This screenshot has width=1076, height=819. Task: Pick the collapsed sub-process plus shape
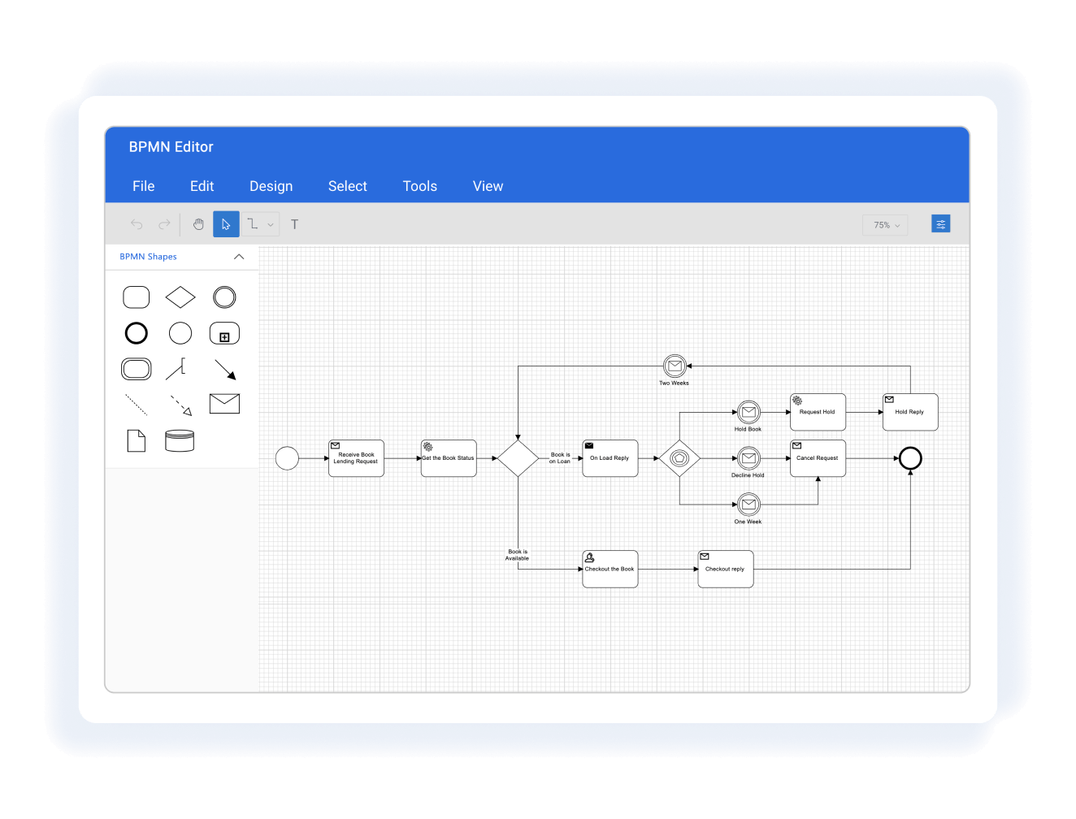pos(224,333)
